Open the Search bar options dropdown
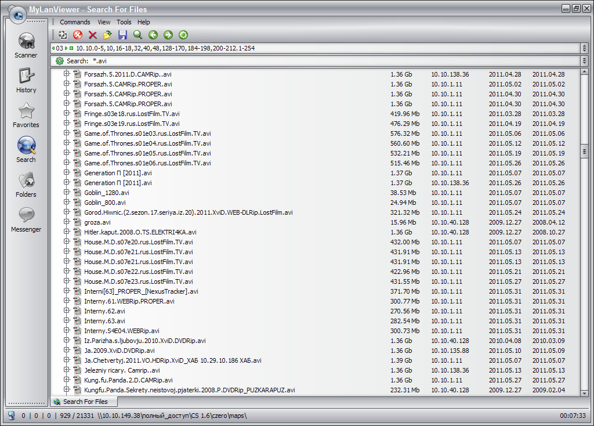The height and width of the screenshot is (426, 594). 584,61
